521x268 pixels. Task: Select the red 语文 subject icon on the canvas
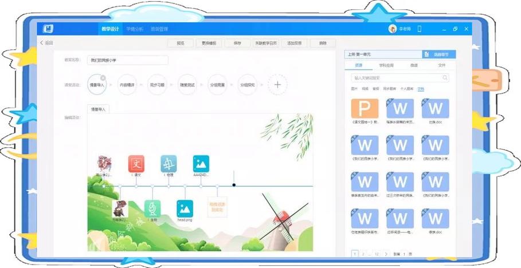[x=136, y=164]
